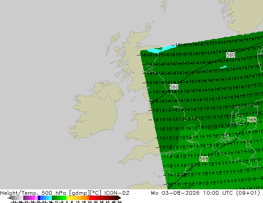The image size is (263, 203).
Task: Click the '[gdmp]' unit label
Action: tap(80, 193)
